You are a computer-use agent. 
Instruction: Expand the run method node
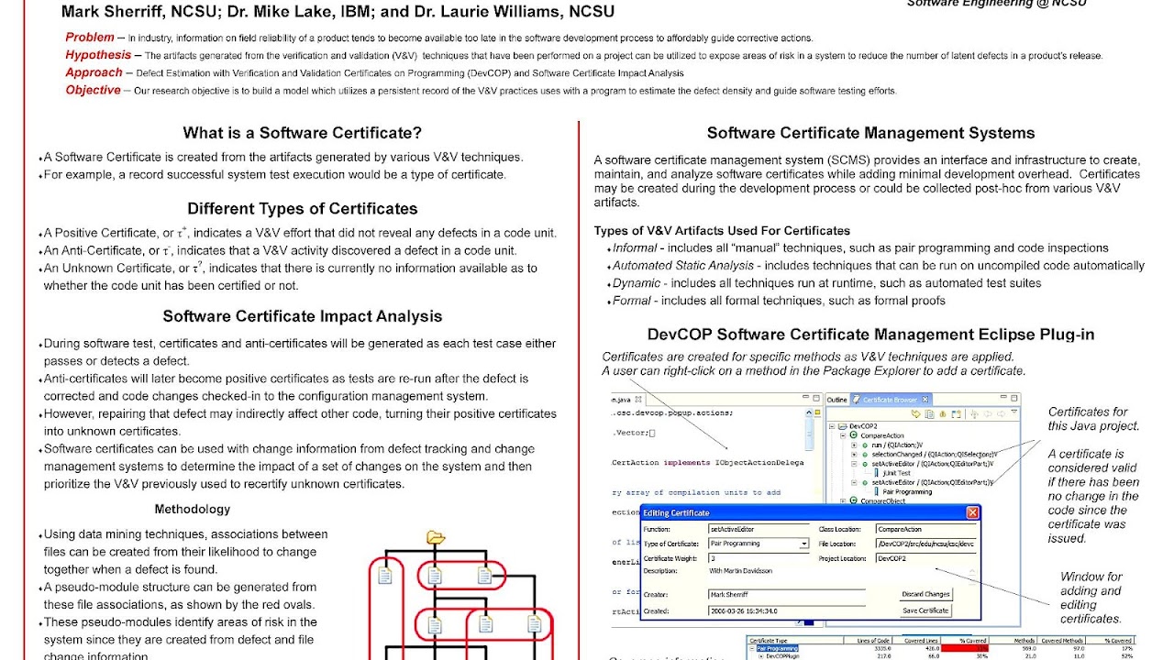pyautogui.click(x=854, y=445)
